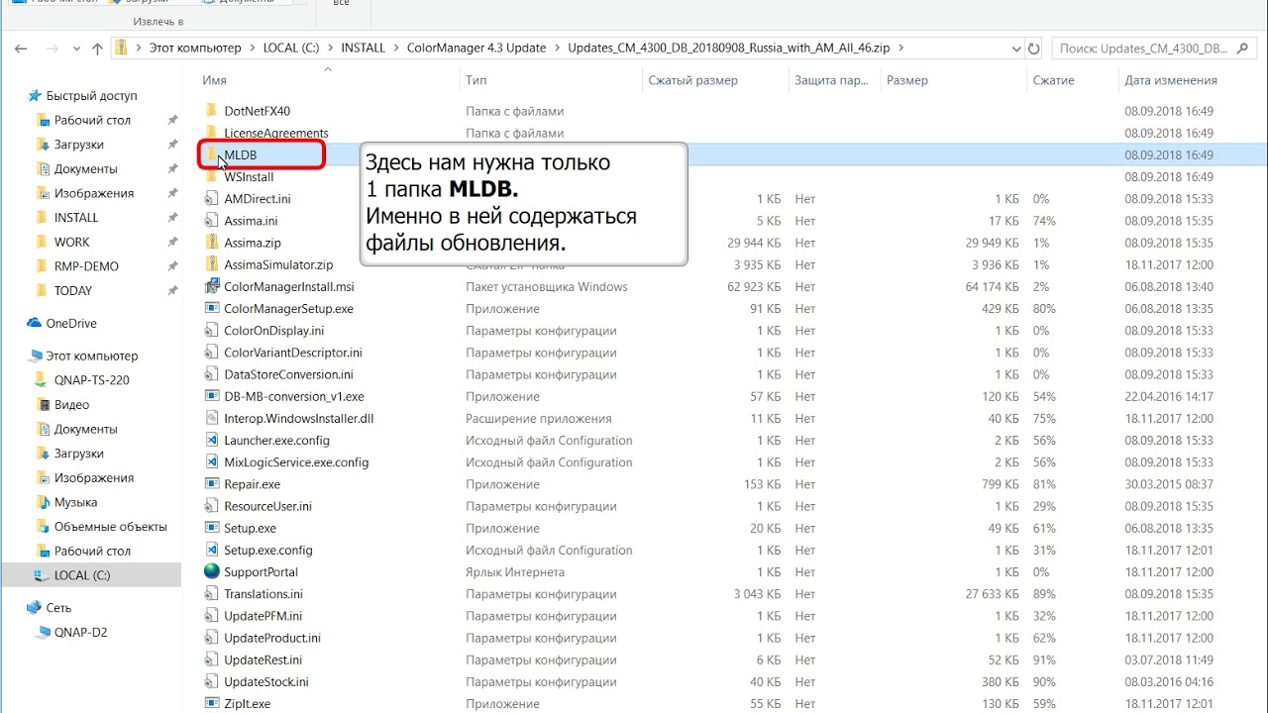Select the LicenseAgreements folder name
The image size is (1268, 713).
click(276, 133)
